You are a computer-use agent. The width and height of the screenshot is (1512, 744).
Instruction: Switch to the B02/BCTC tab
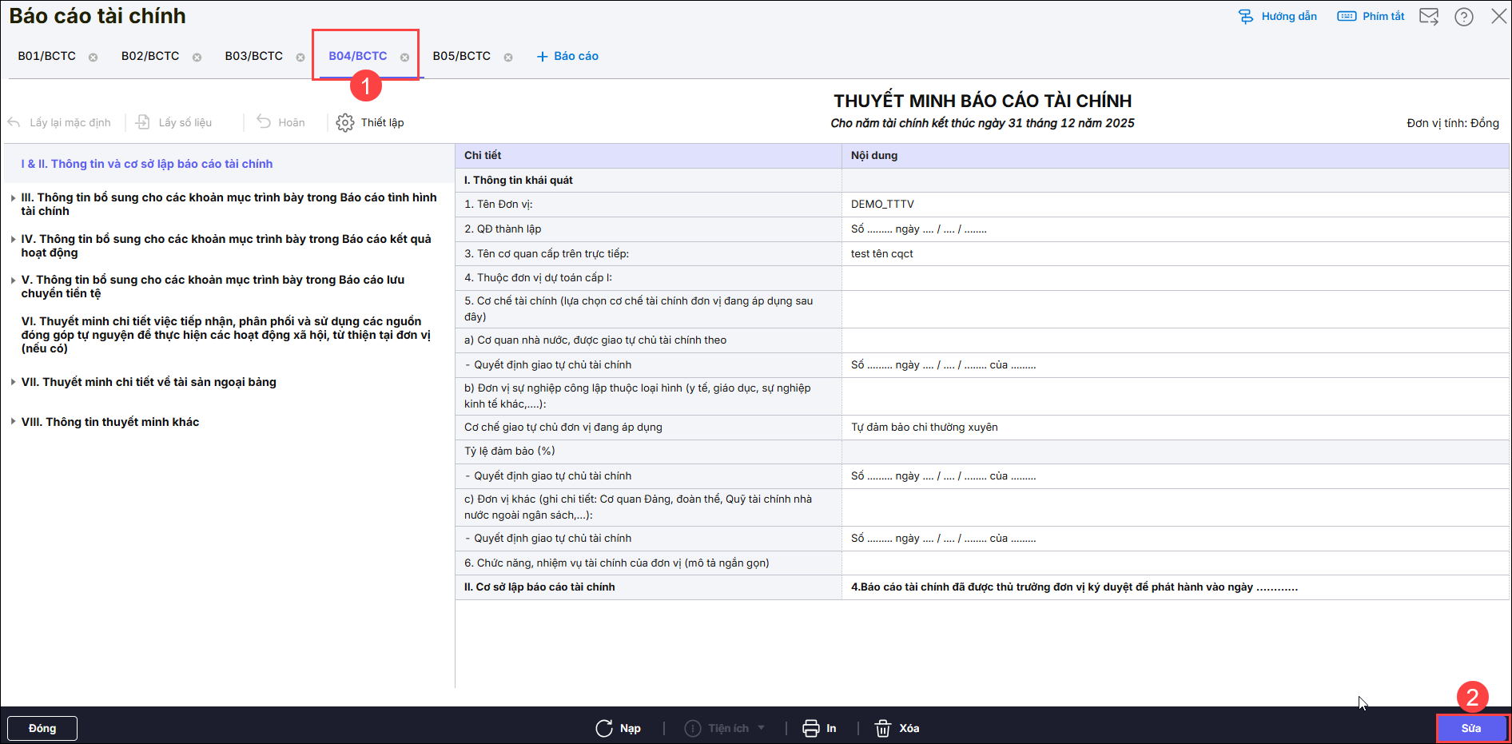pyautogui.click(x=150, y=56)
